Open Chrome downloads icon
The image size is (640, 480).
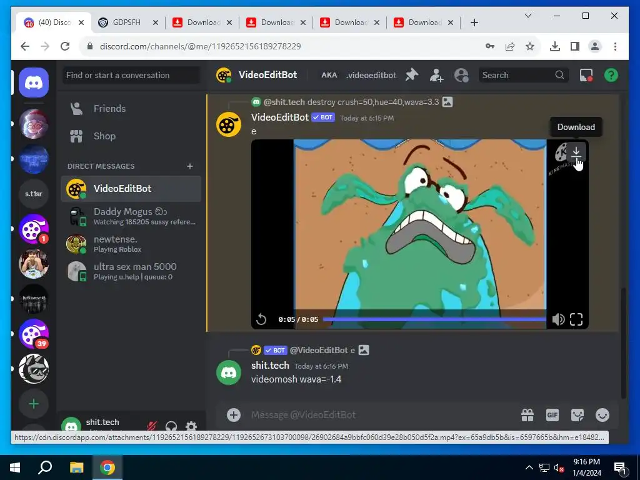555,46
